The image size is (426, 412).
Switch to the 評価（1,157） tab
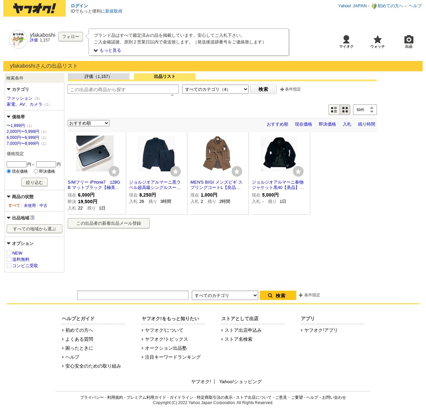pos(99,77)
